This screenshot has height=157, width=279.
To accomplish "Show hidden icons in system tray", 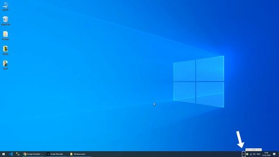I will pos(244,154).
